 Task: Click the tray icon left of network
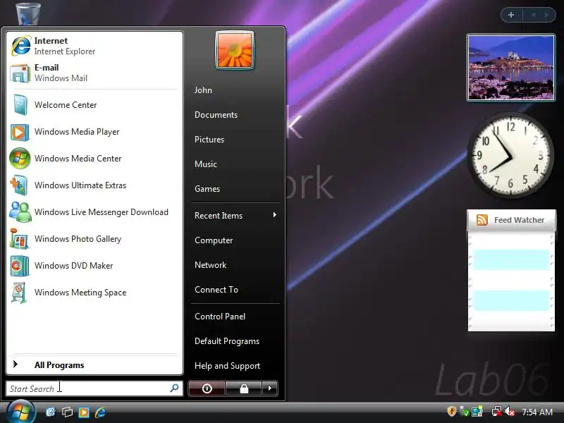pos(477,412)
